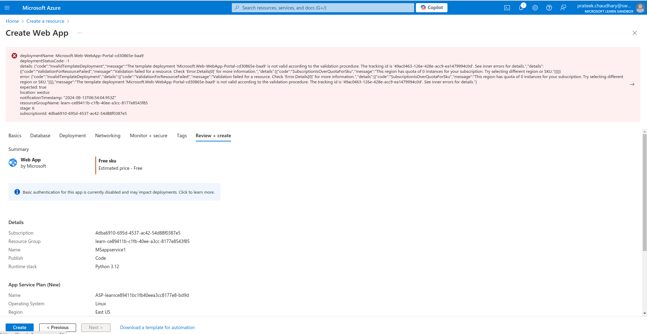Switch to the Database tab

(40, 135)
